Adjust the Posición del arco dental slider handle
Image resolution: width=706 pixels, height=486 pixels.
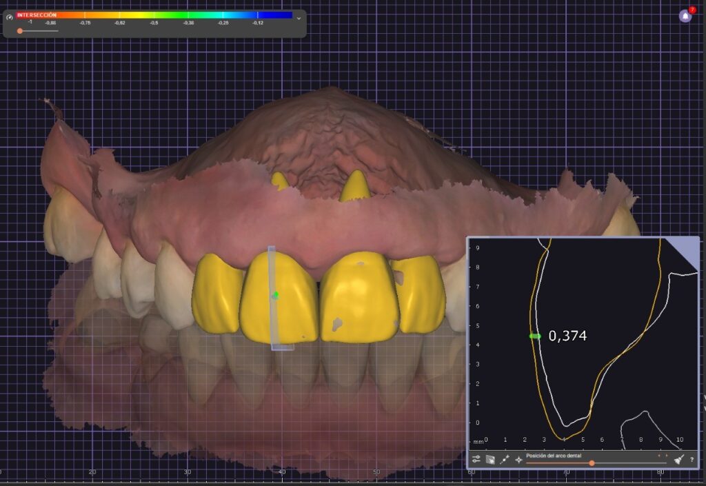click(x=592, y=463)
